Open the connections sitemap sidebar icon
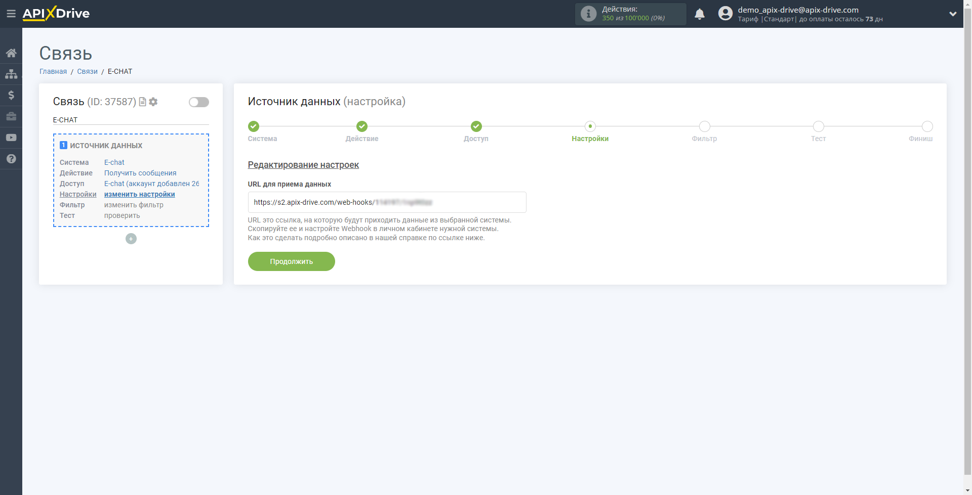The width and height of the screenshot is (972, 495). pyautogui.click(x=11, y=74)
